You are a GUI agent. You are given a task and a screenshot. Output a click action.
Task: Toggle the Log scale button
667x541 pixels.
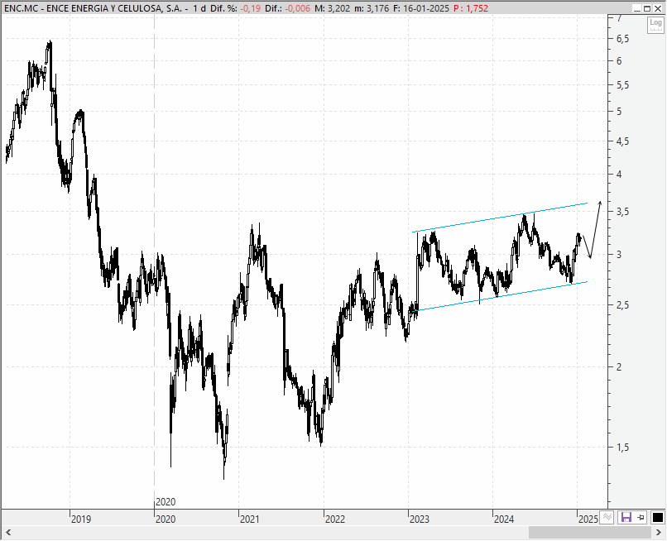click(655, 25)
